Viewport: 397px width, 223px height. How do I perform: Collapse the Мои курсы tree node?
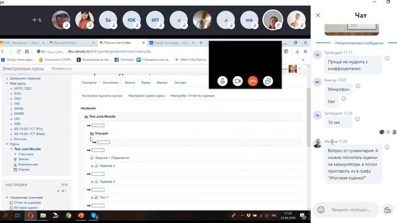[x=7, y=83]
